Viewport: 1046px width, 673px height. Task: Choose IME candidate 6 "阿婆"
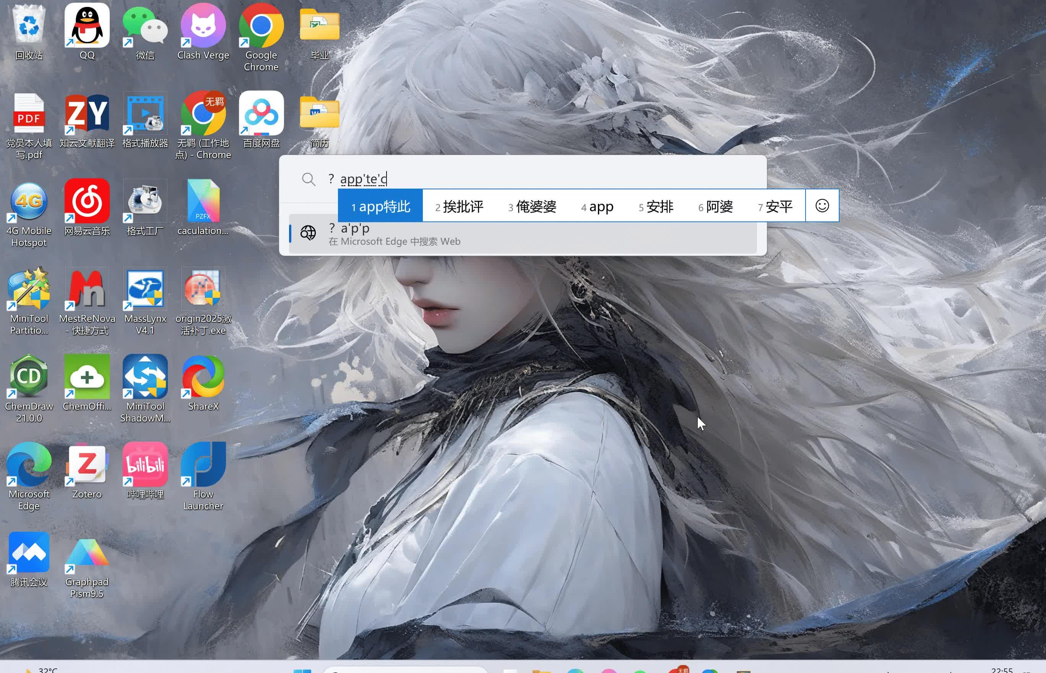(x=715, y=206)
